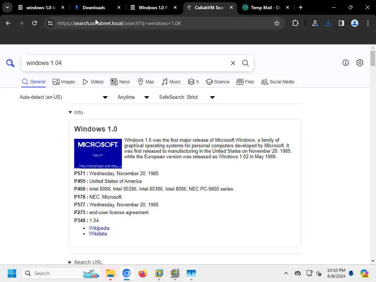376x282 pixels.
Task: Click the network status tray icon
Action: pos(309,273)
